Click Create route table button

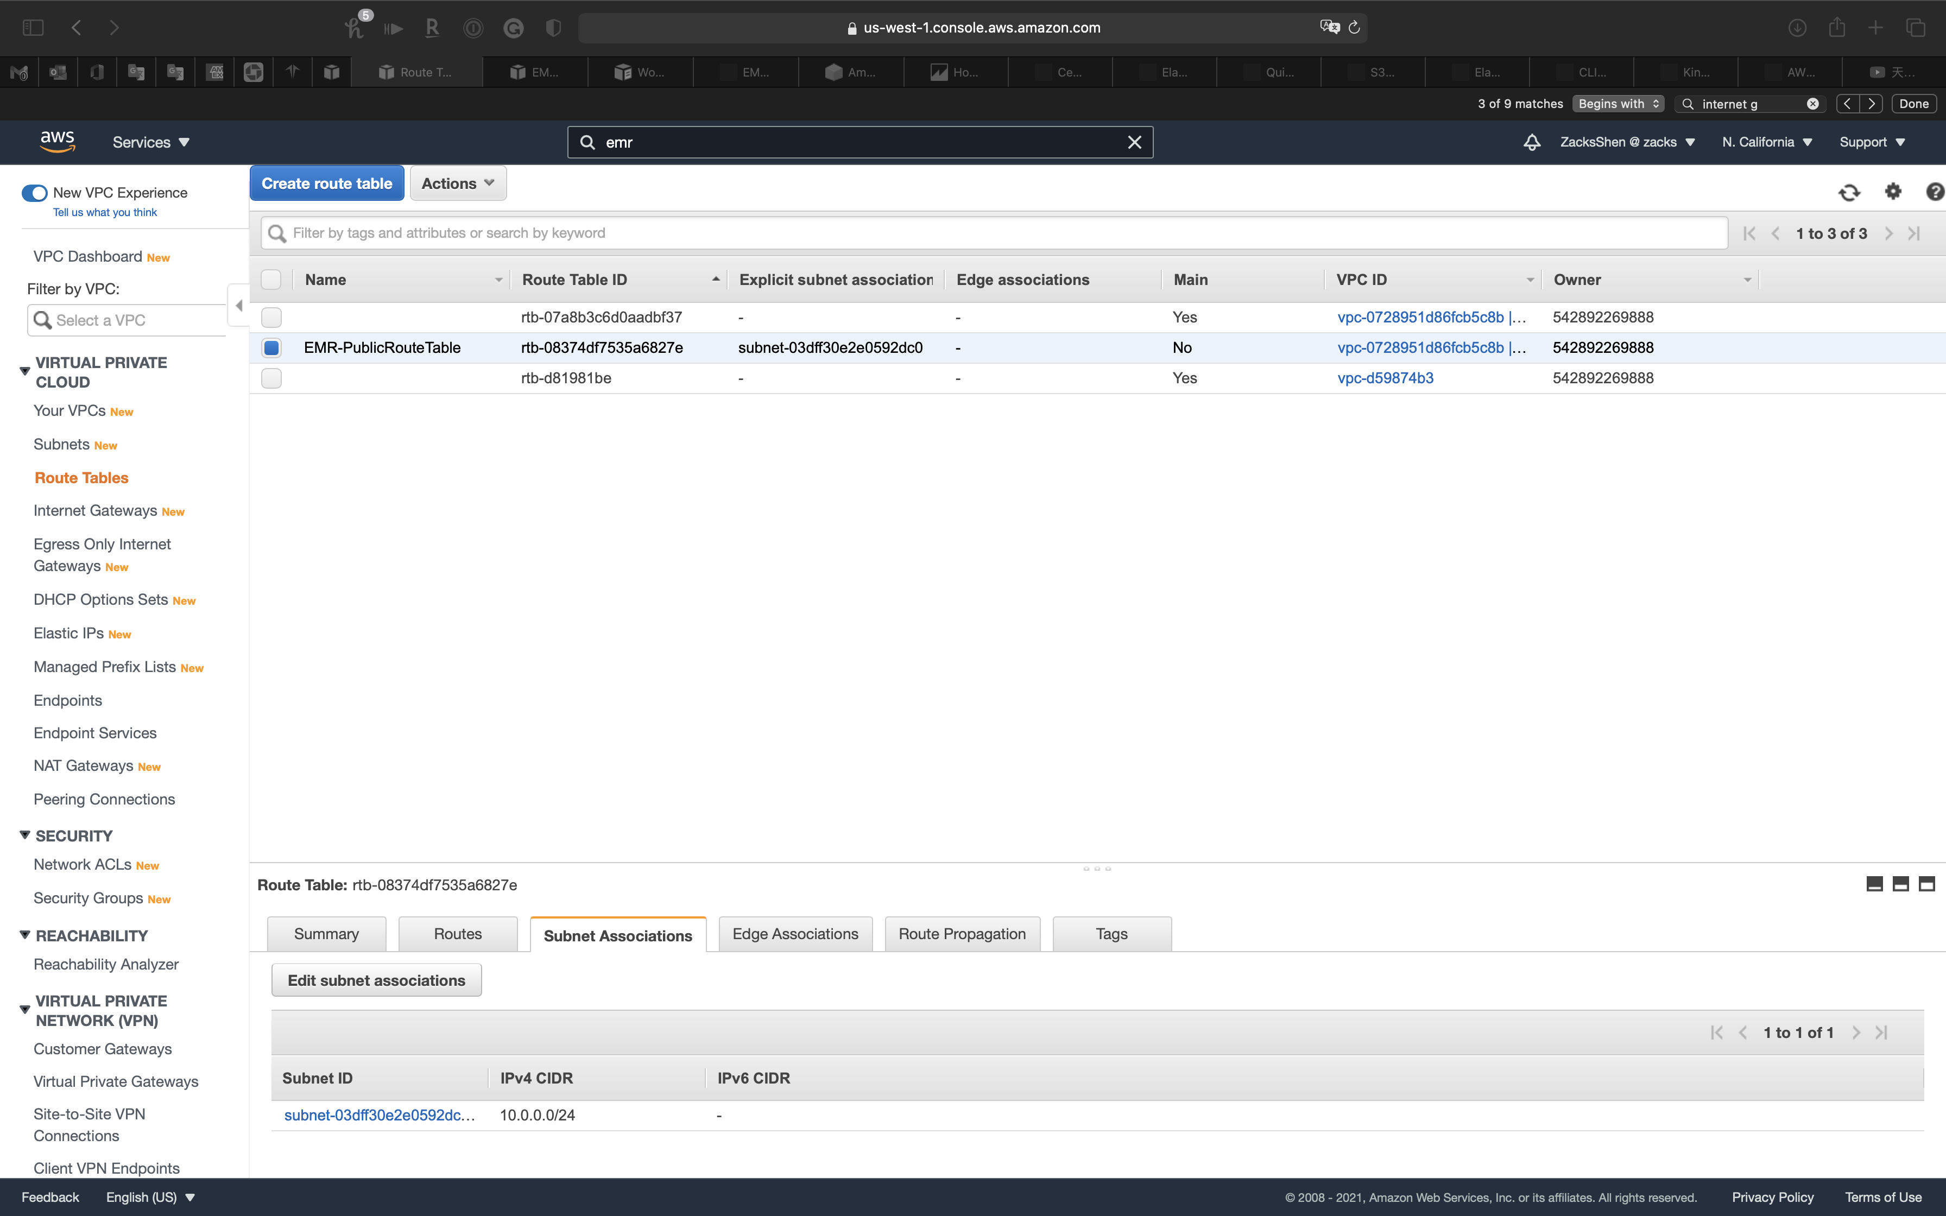pos(326,183)
